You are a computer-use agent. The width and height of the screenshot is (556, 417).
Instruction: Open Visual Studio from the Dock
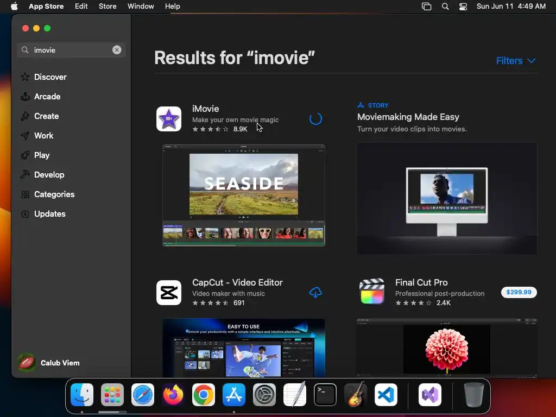430,395
